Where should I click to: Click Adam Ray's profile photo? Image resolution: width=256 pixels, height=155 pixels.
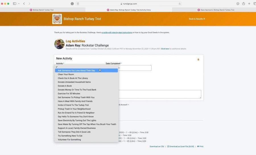coord(59,44)
